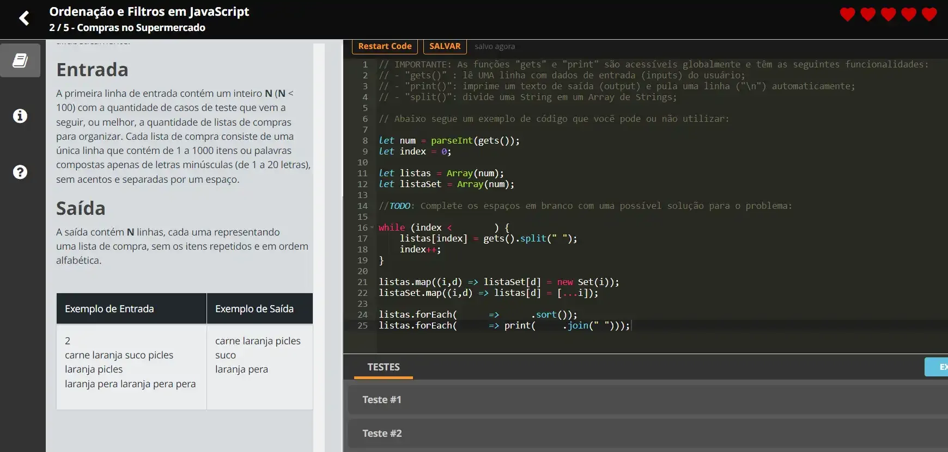Place cursor in blank after 'index <'
948x452 pixels.
pos(472,227)
